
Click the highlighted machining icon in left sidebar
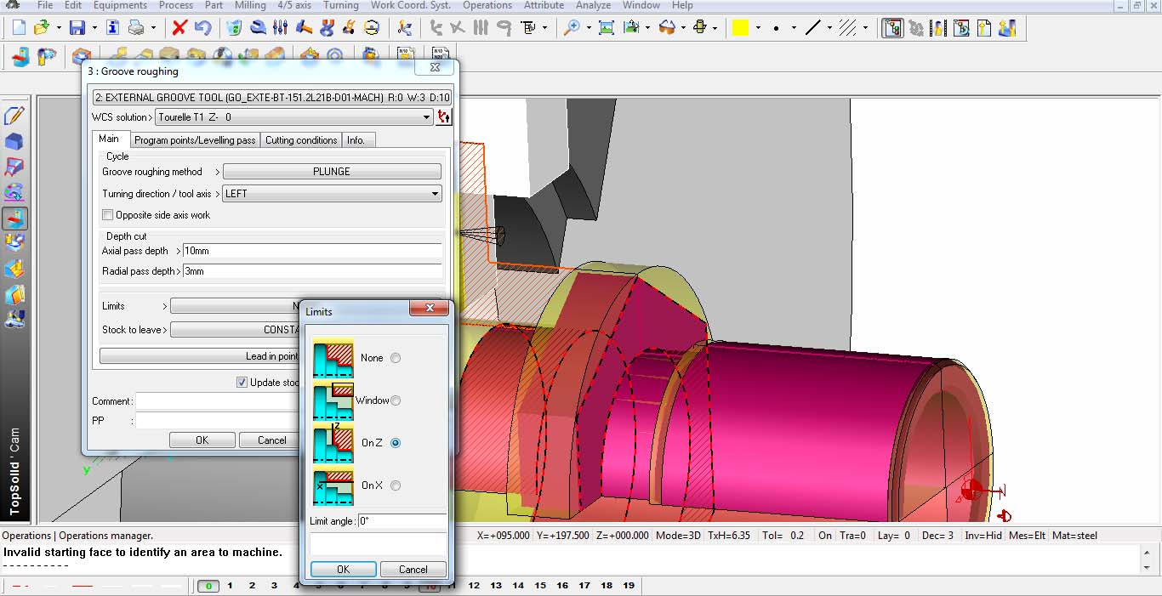(x=14, y=219)
